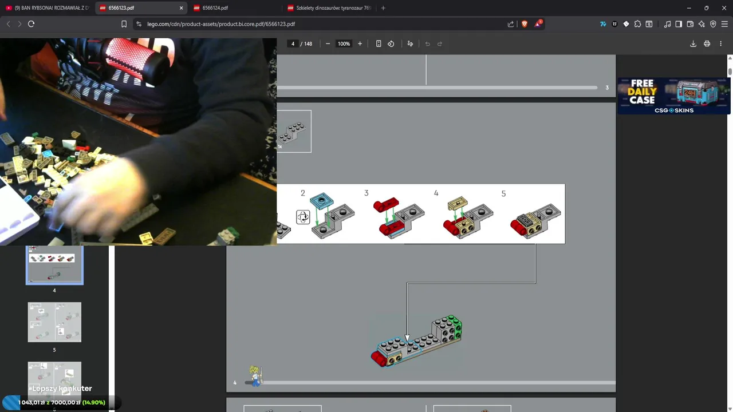The height and width of the screenshot is (412, 733).
Task: Click the PDF vertical scrollbar thumb
Action: 730,71
